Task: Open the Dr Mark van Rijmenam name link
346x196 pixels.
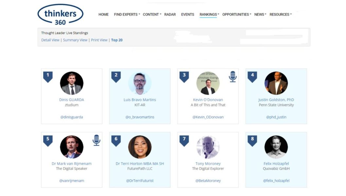Action: pos(71,164)
